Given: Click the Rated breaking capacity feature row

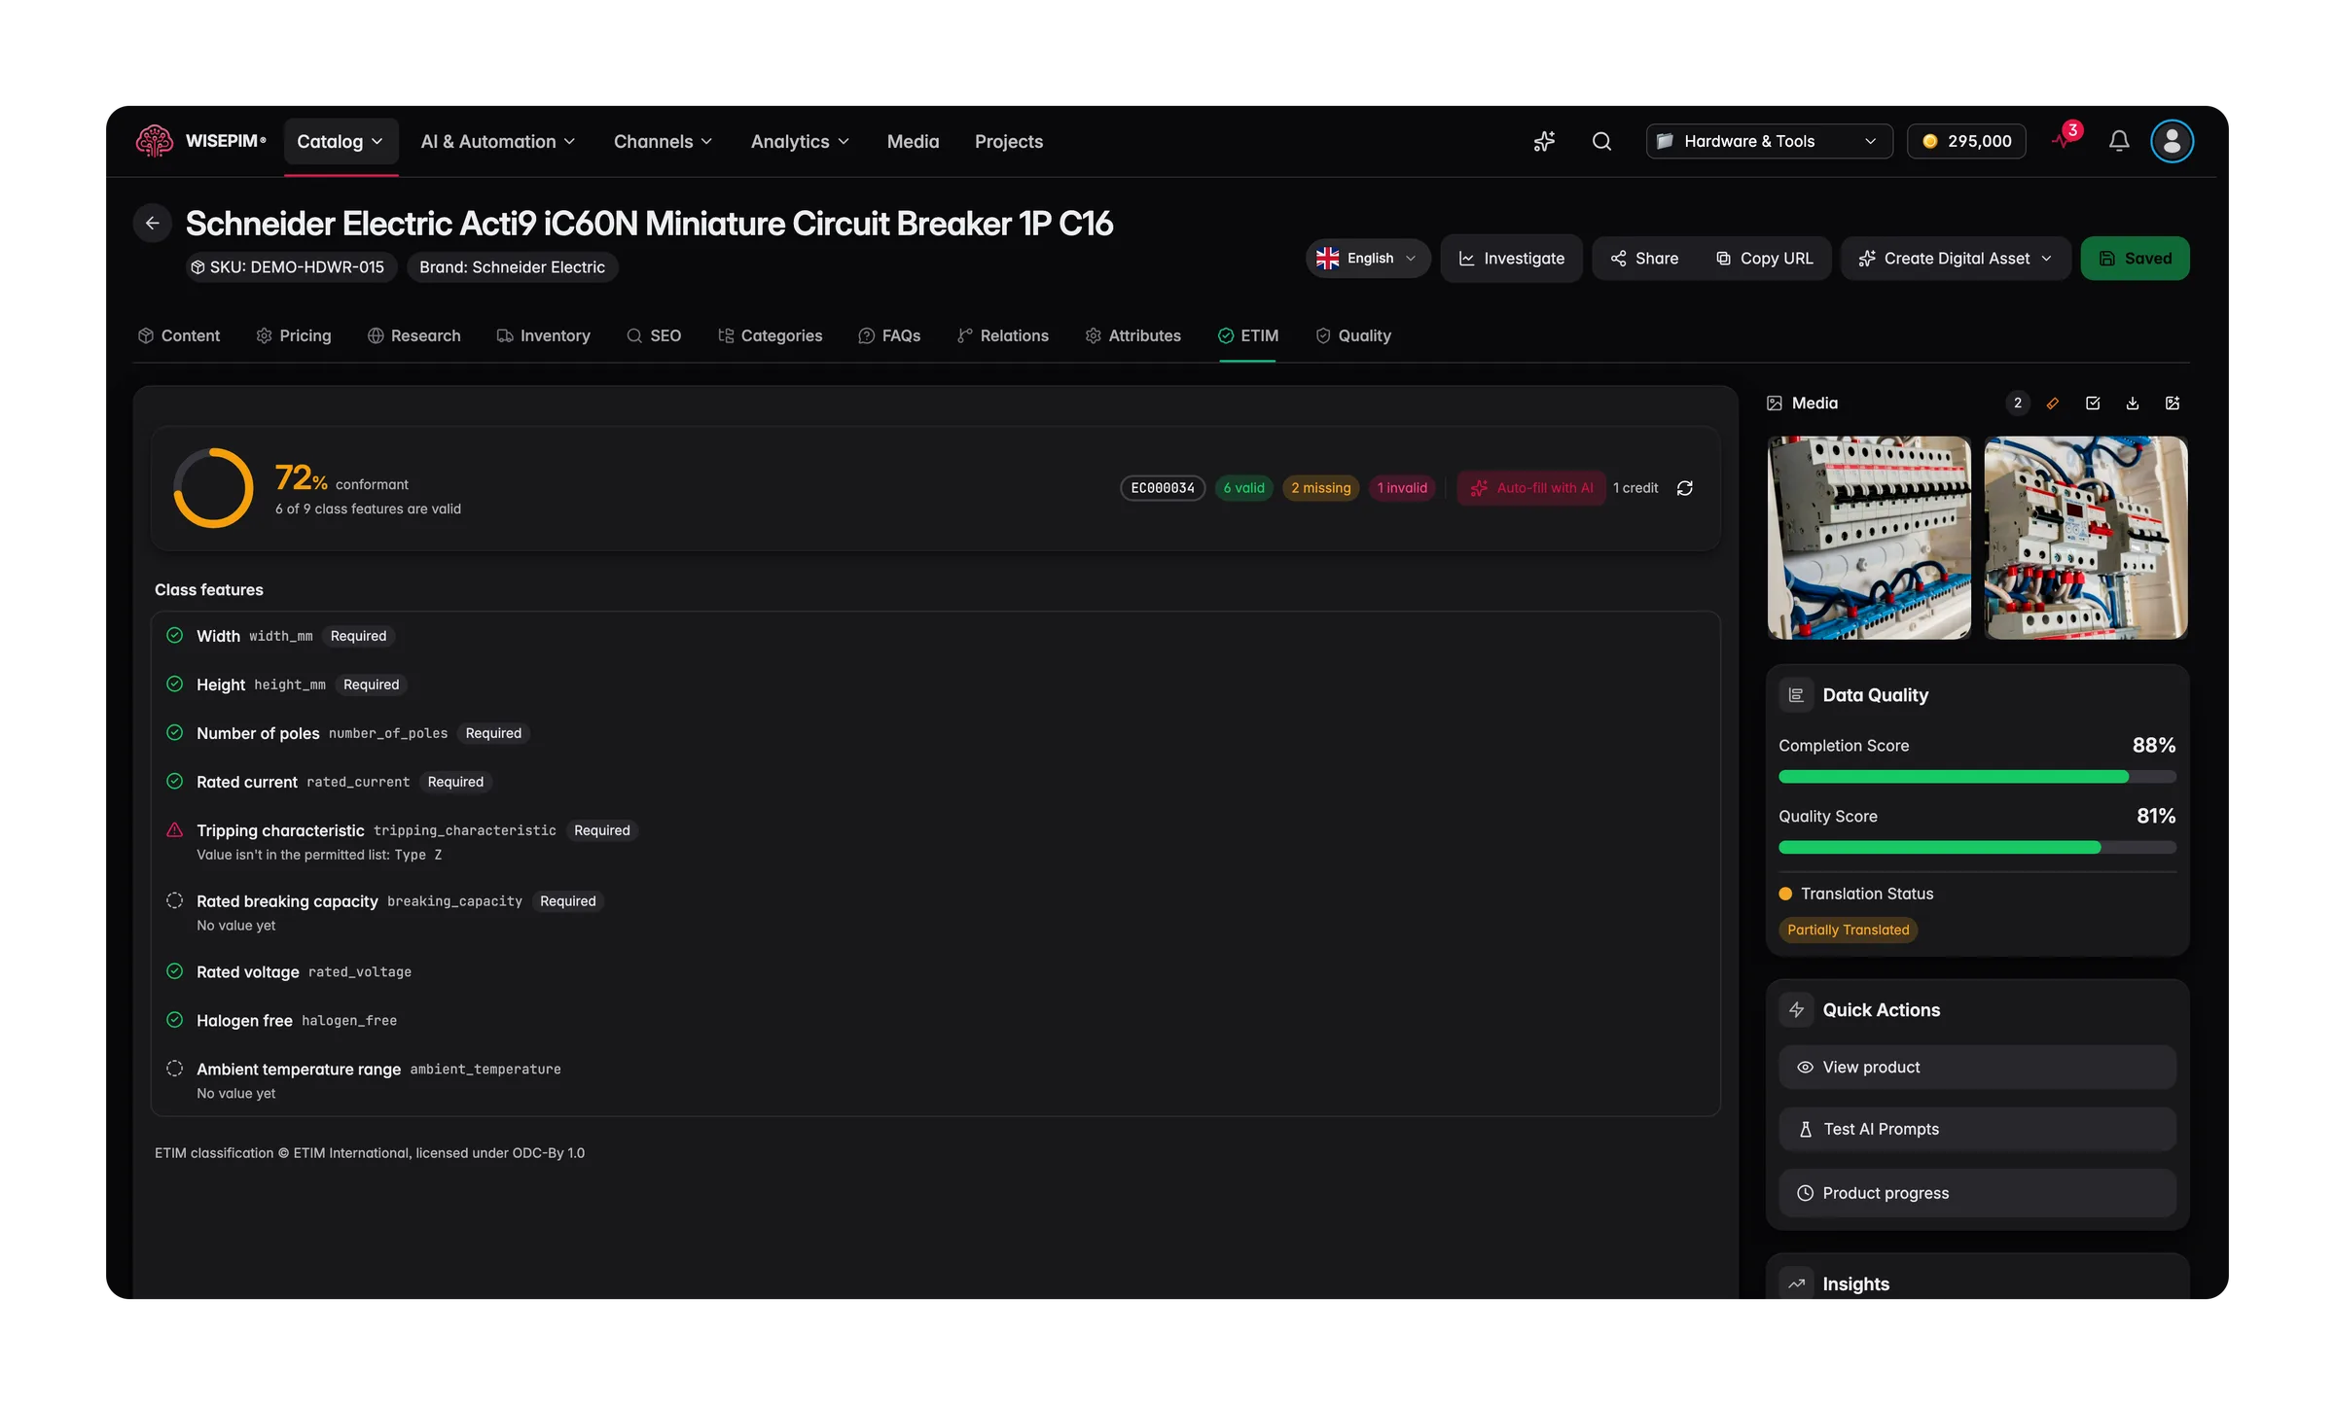Looking at the screenshot, I should point(935,912).
